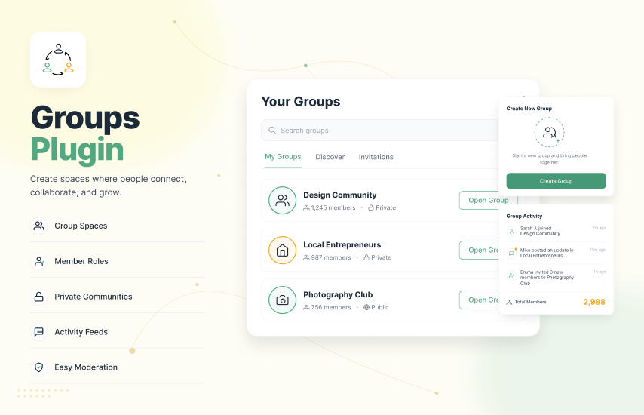Click the chat icon beside Mike posted an update

pyautogui.click(x=511, y=253)
